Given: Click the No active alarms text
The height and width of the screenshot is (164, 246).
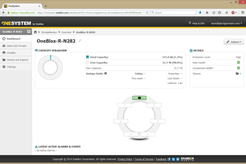Looking at the screenshot, I should [46, 151].
